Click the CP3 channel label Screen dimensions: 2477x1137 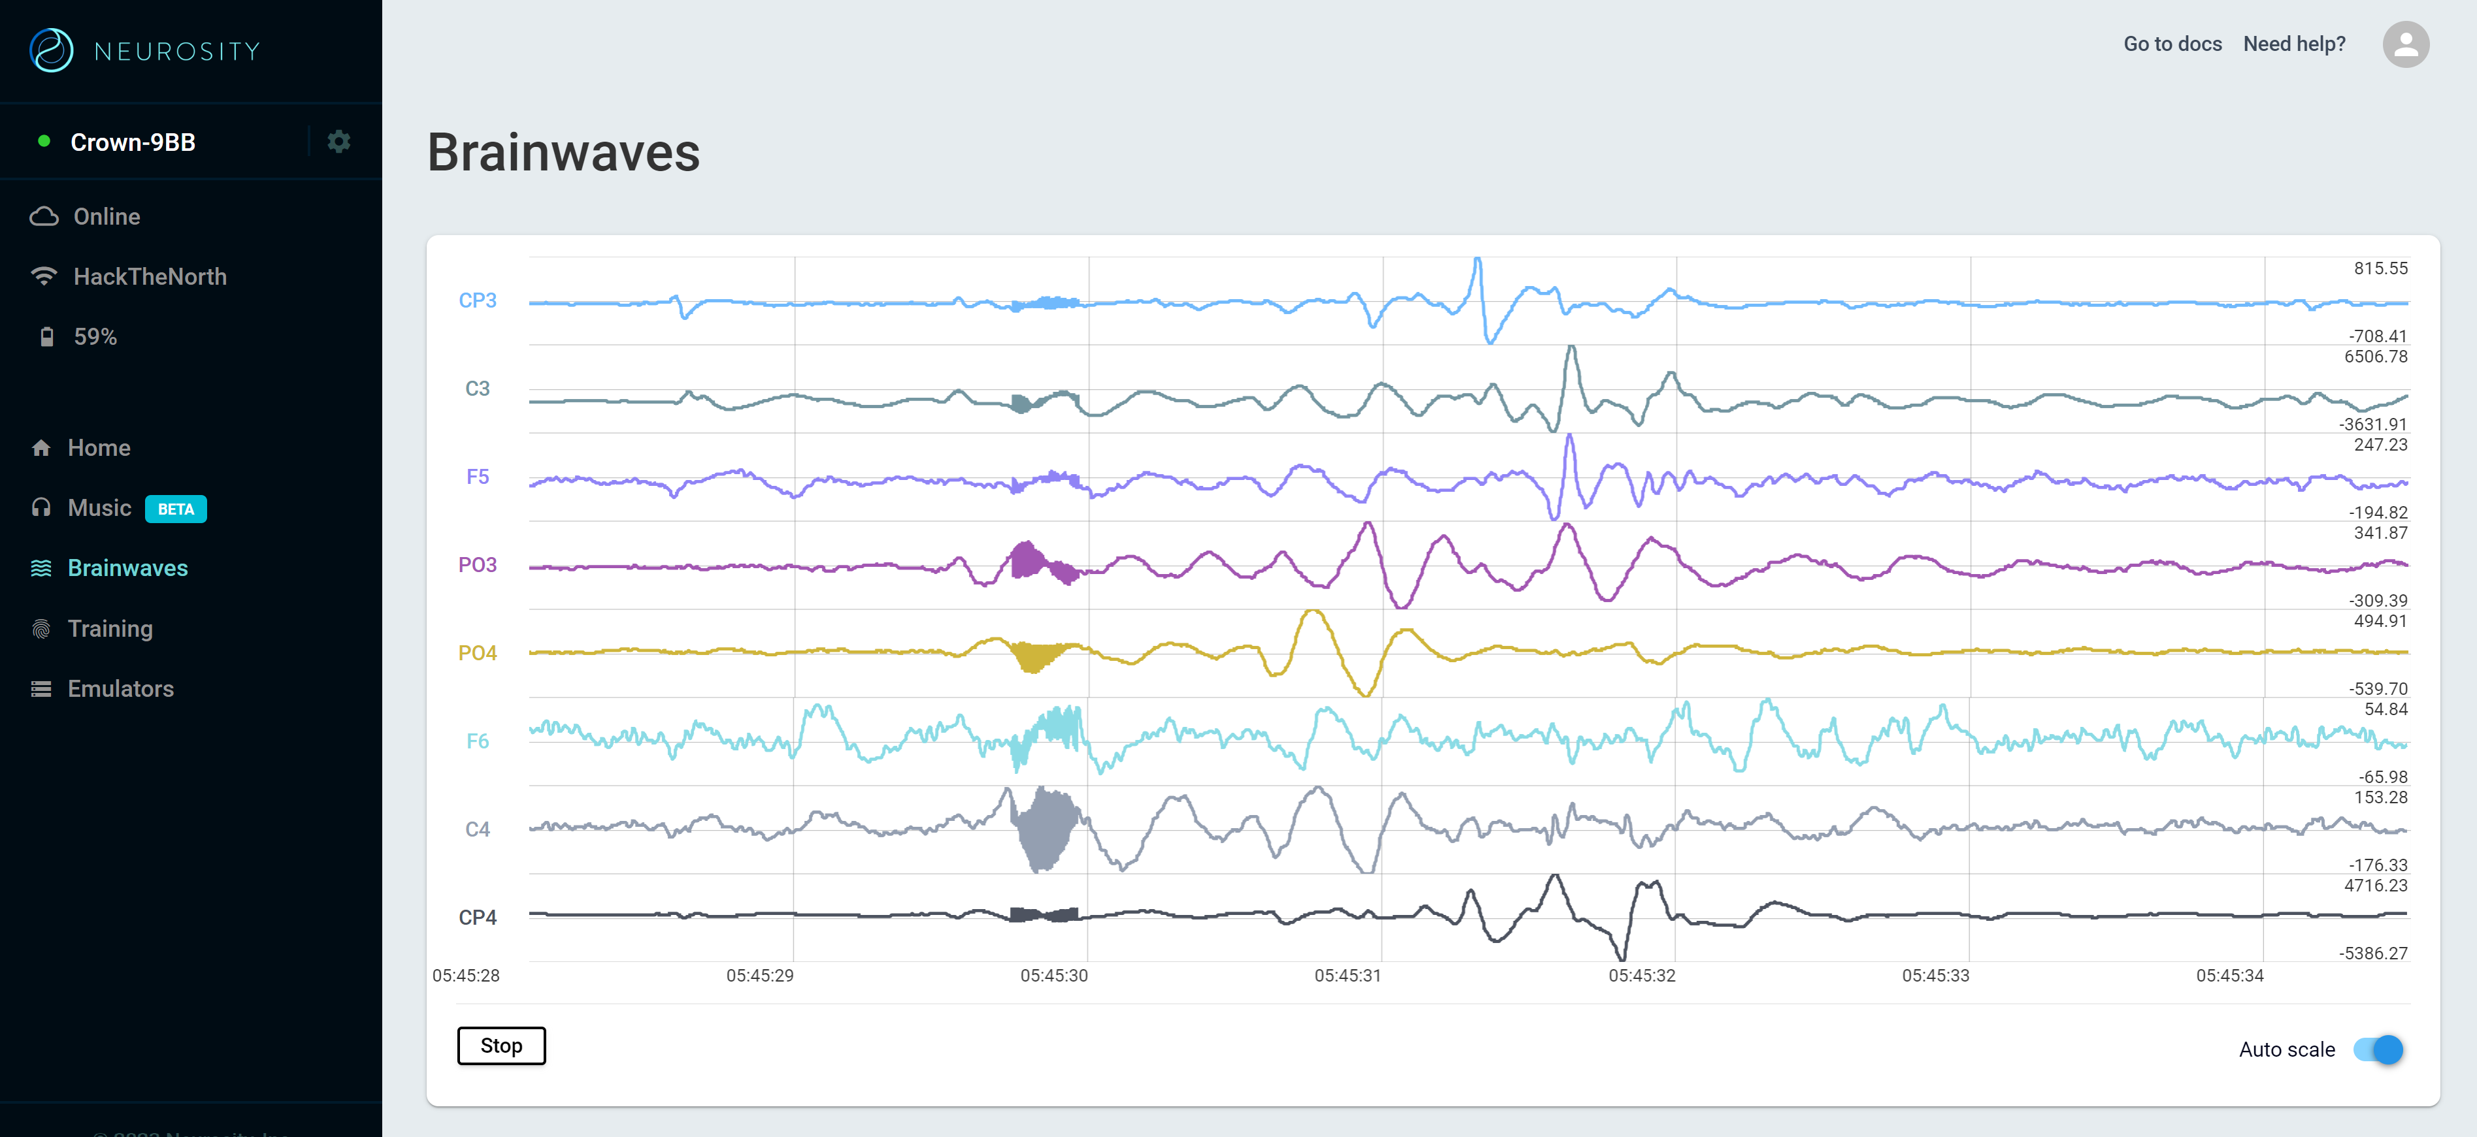(477, 301)
